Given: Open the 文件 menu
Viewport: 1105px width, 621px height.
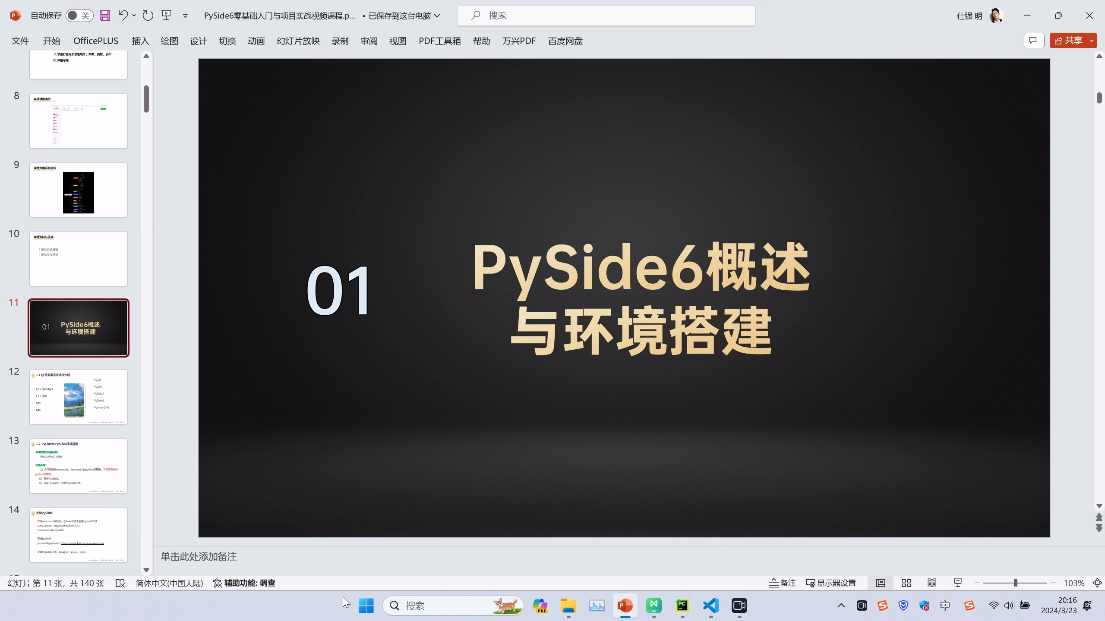Looking at the screenshot, I should click(x=20, y=41).
